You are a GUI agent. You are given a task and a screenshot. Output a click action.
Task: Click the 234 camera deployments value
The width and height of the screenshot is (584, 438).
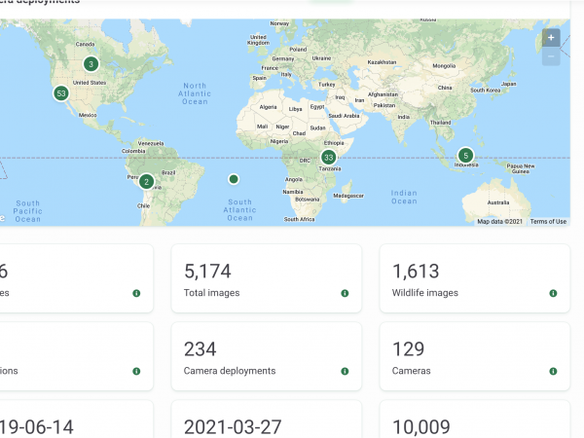(200, 349)
